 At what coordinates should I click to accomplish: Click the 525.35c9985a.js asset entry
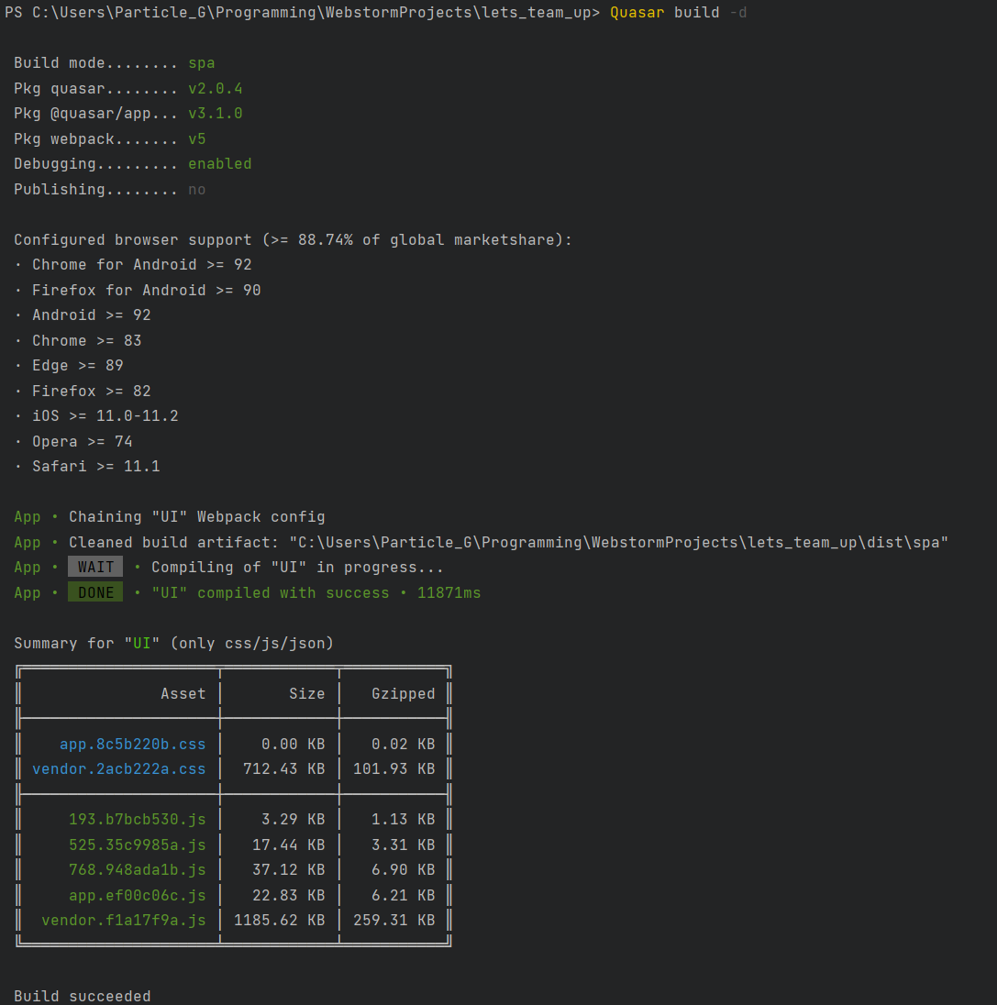(x=137, y=845)
